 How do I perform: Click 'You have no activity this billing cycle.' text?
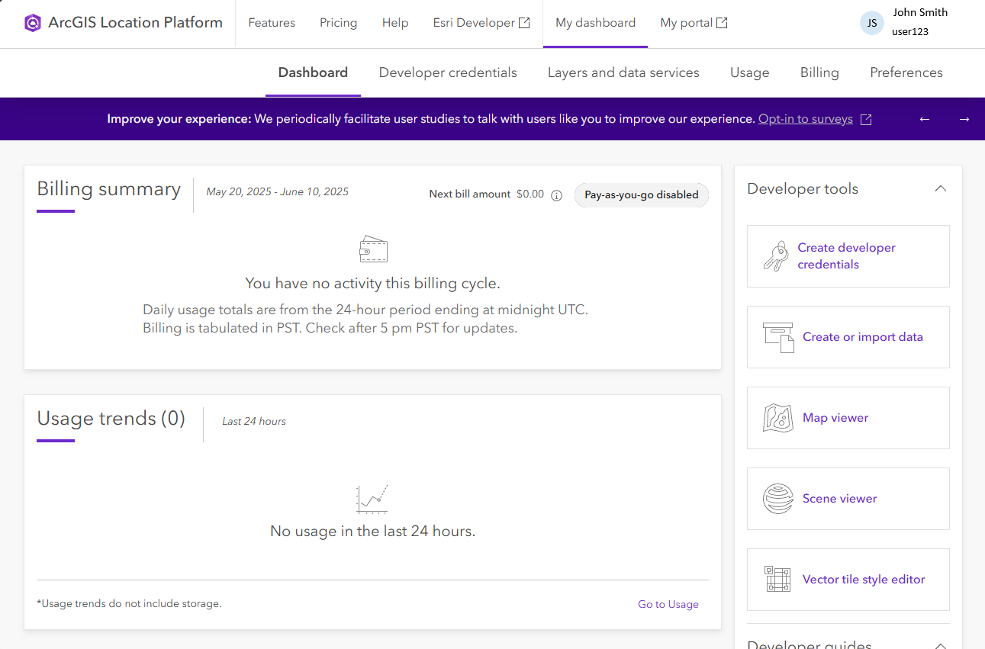tap(372, 284)
